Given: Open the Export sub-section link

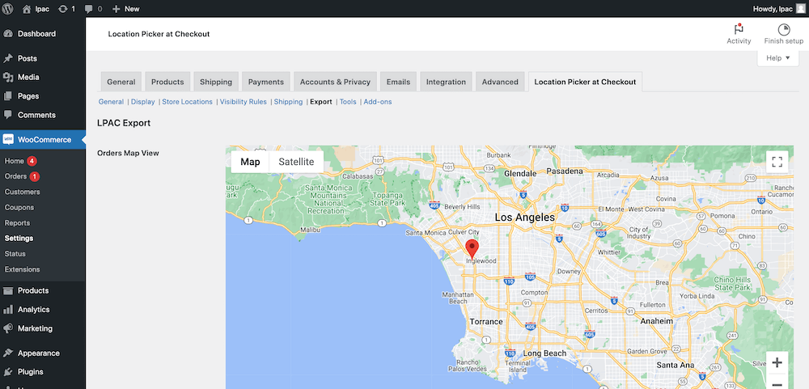Looking at the screenshot, I should 321,102.
